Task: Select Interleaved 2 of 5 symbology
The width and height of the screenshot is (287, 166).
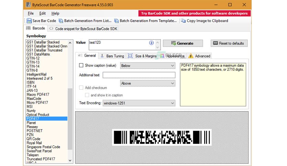Action: click(39, 78)
